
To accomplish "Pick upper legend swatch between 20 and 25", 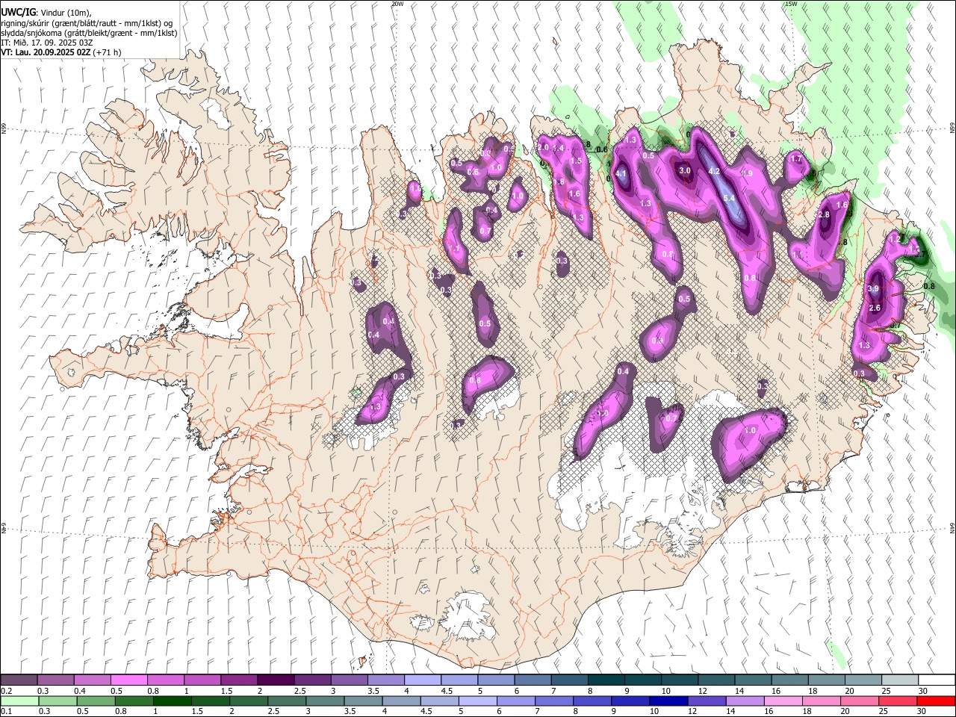I will pyautogui.click(x=863, y=680).
